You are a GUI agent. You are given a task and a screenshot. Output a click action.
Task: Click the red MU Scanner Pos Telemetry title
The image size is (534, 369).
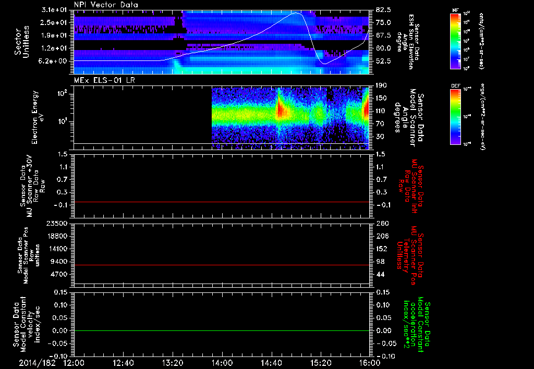(x=410, y=255)
